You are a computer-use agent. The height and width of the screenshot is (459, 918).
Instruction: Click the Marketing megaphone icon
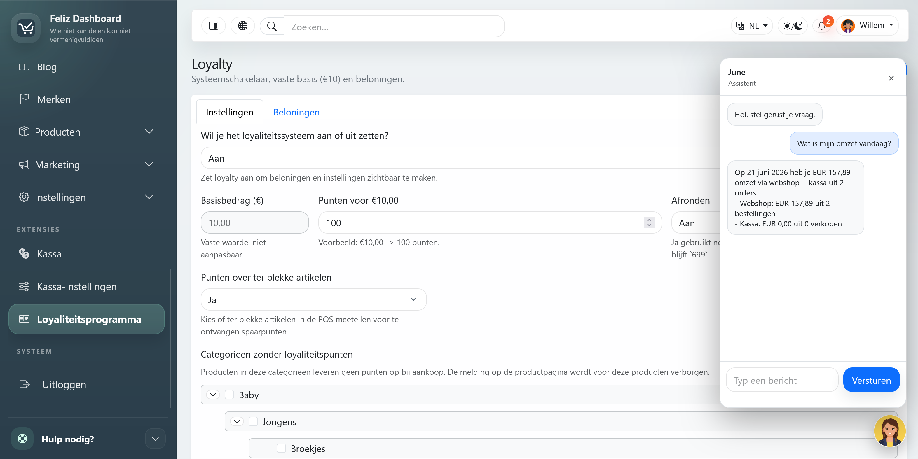coord(24,164)
